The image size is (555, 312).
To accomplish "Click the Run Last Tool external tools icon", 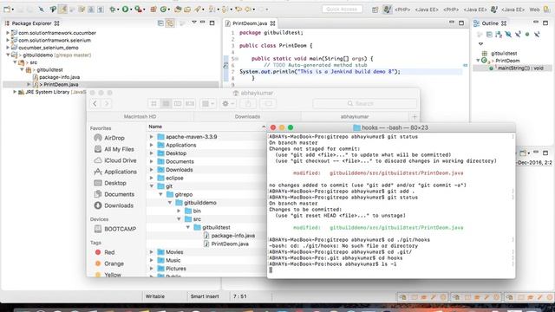I will [137, 10].
